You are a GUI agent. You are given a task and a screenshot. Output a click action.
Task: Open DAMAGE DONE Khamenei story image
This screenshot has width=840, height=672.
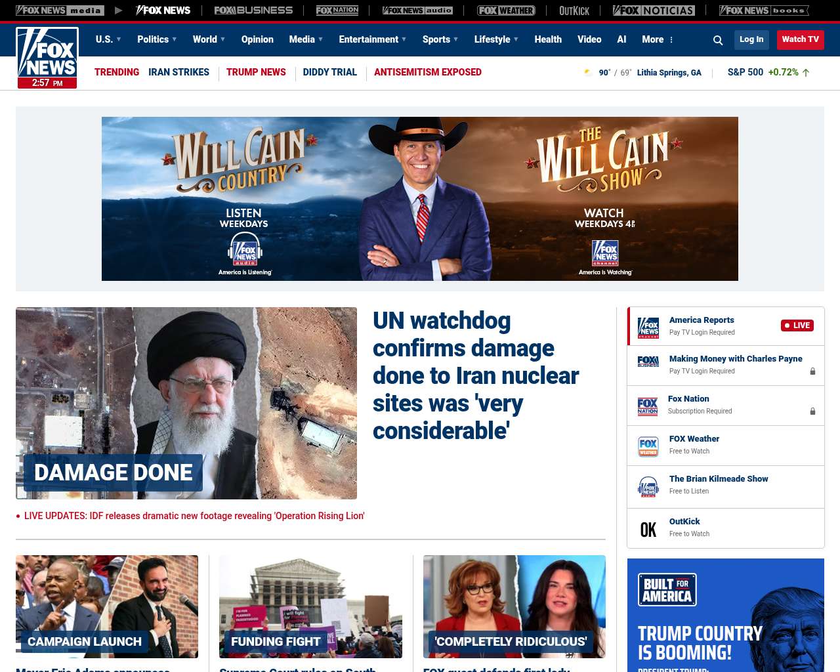pyautogui.click(x=186, y=403)
